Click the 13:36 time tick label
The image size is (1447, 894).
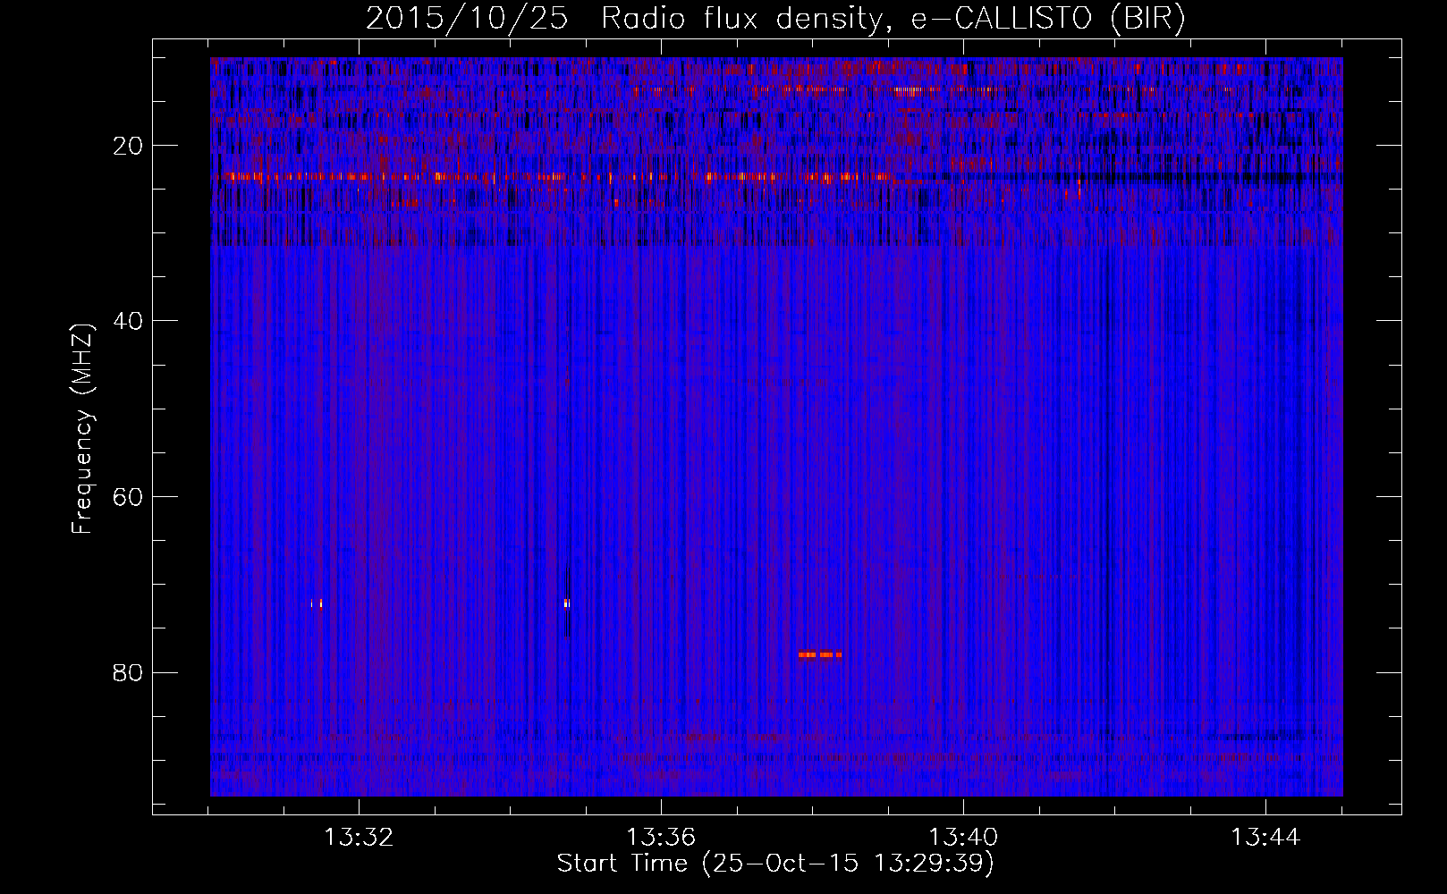tap(661, 838)
